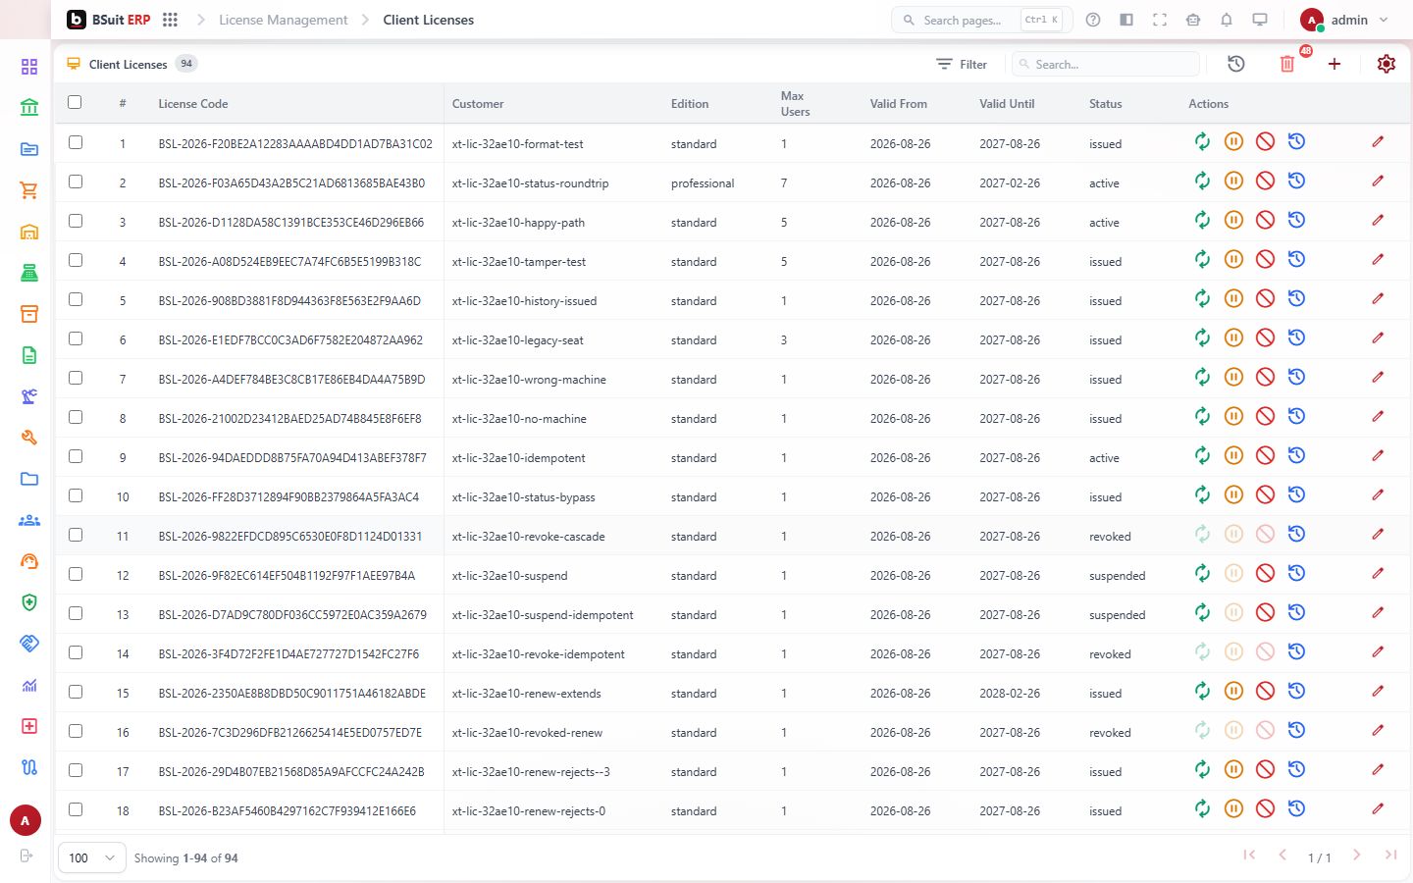This screenshot has width=1413, height=883.
Task: Edit the xt-lic-32ae10-legacy-seat license
Action: (x=1378, y=338)
